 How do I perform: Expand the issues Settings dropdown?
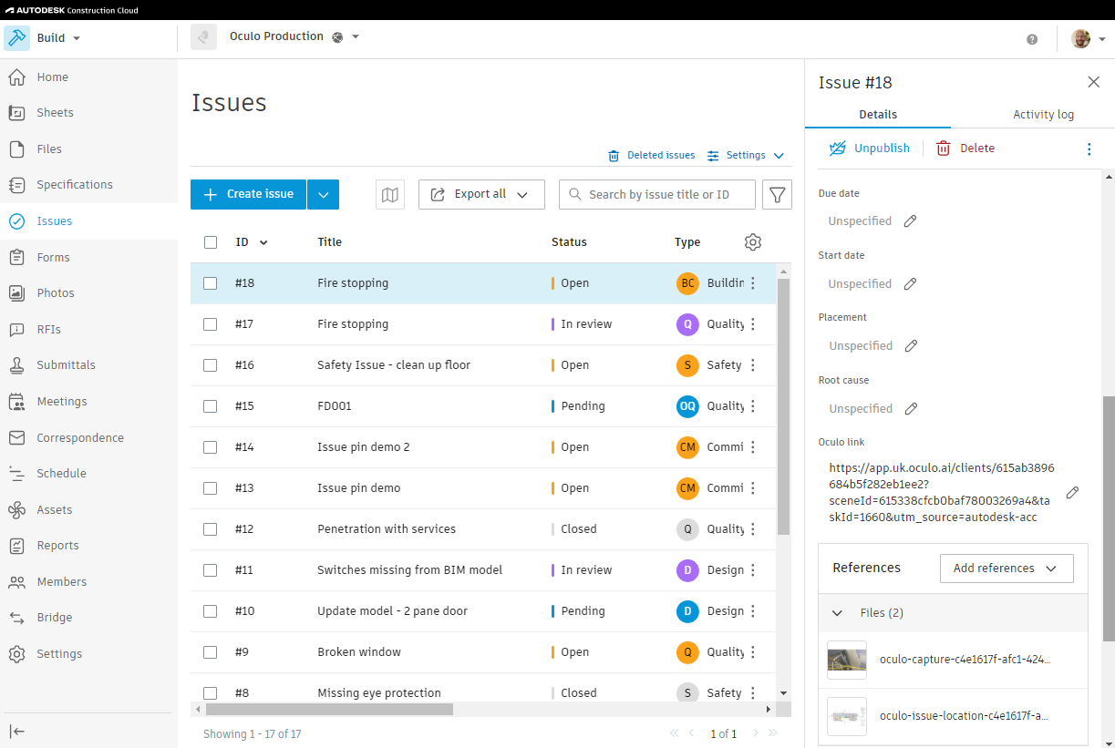(746, 156)
